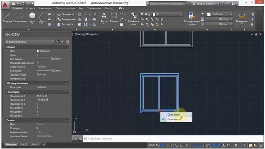Select the Полилиния tool
Screen dimensions: 265x149
[20, 17]
